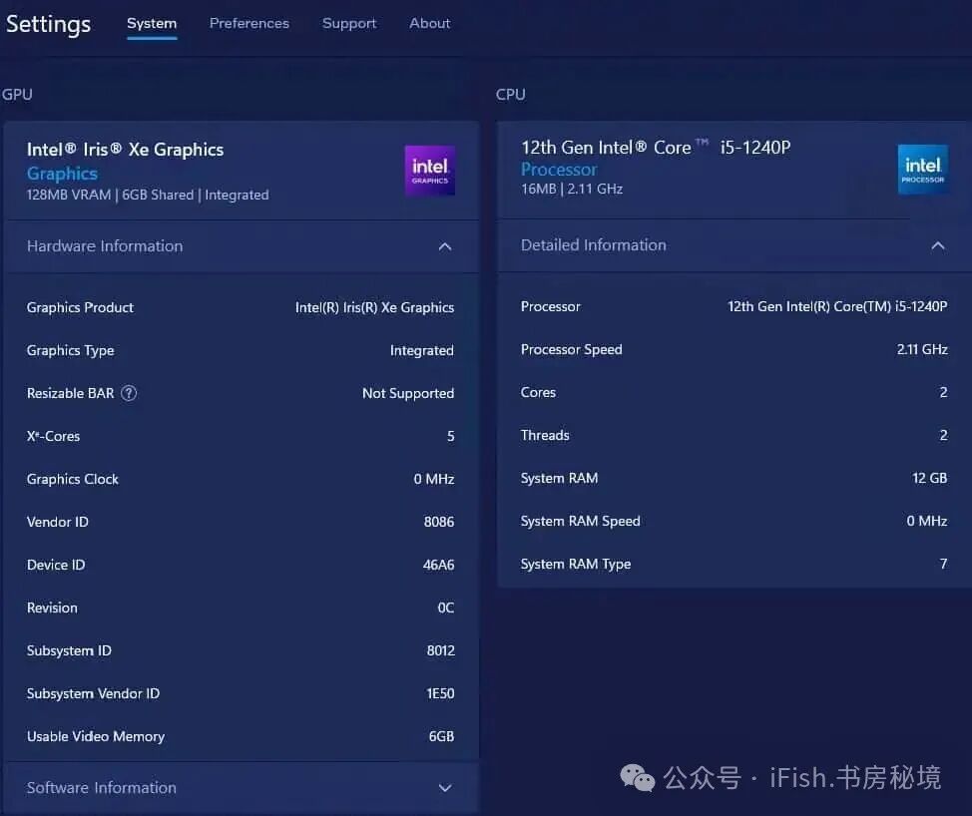Switch to the Preferences tab
Image resolution: width=972 pixels, height=816 pixels.
[x=249, y=23]
